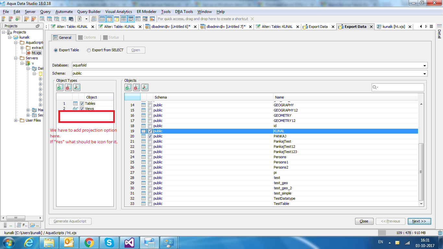
Task: Click the Scripts scroll toolbar icon
Action: click(x=94, y=19)
